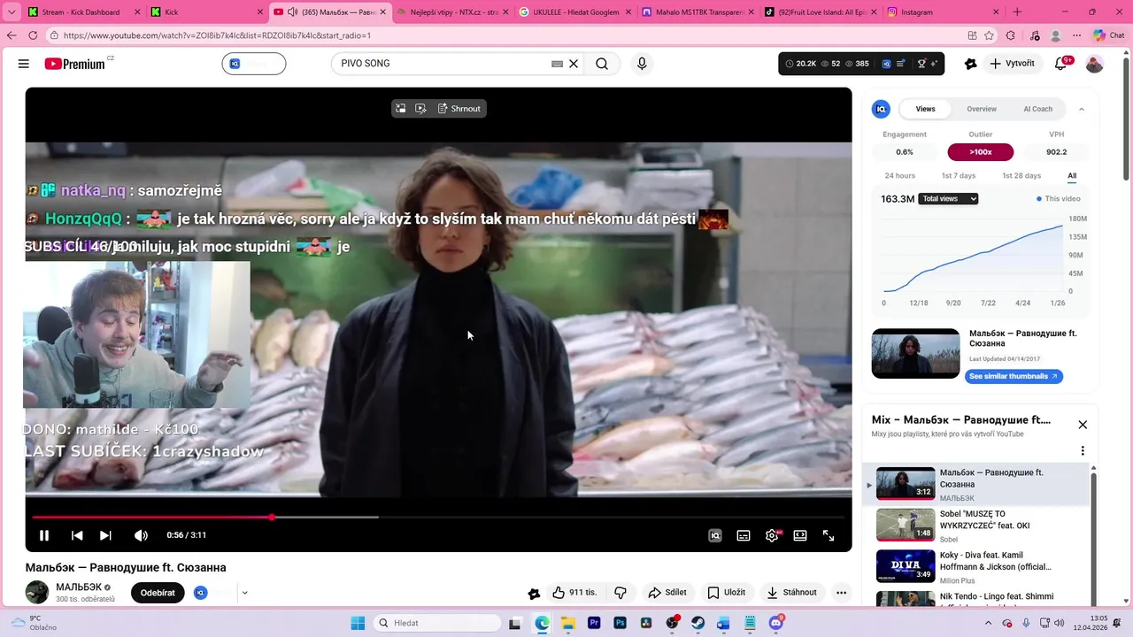Share the video via Sdílet
The height and width of the screenshot is (637, 1133).
[667, 593]
